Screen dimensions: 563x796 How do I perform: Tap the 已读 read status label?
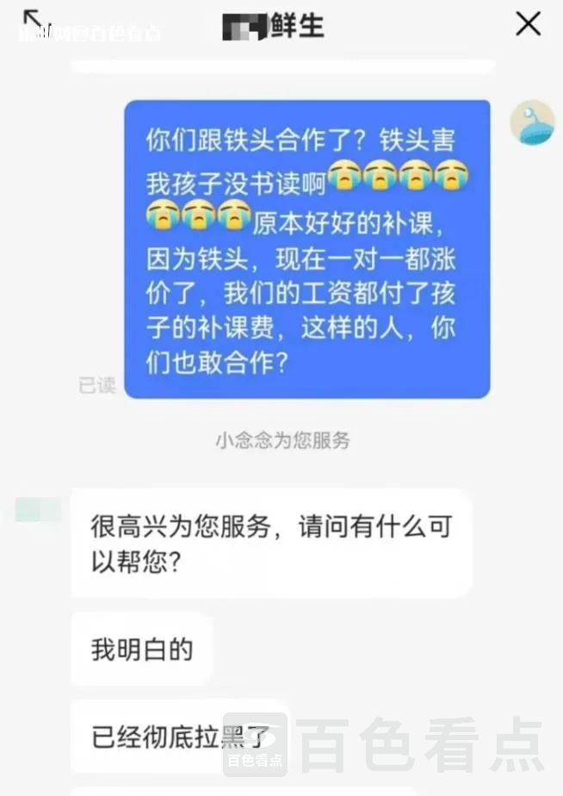coord(97,385)
